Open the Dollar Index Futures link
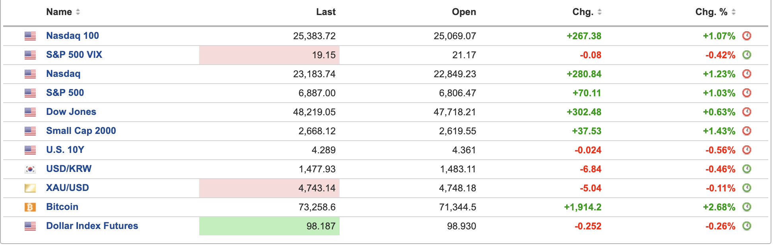The height and width of the screenshot is (248, 773). 92,226
